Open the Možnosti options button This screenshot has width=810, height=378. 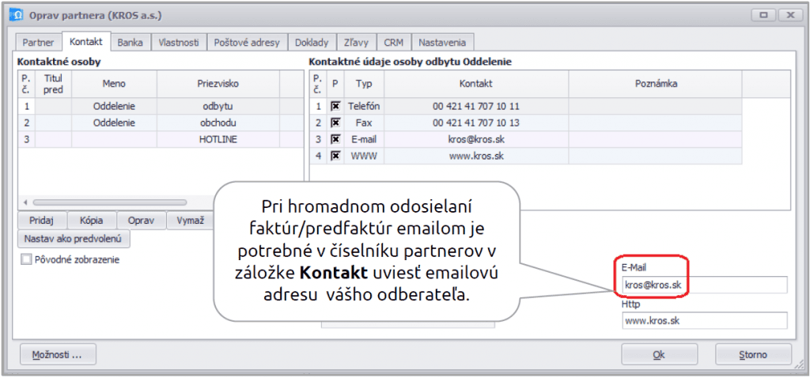pyautogui.click(x=57, y=354)
